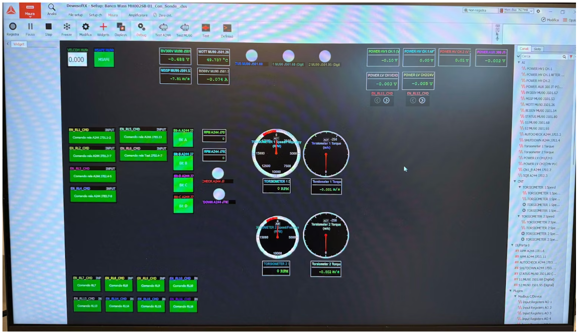Viewport: 578px width, 332px height.
Task: Open the Setup ch tab
Action: [96, 15]
